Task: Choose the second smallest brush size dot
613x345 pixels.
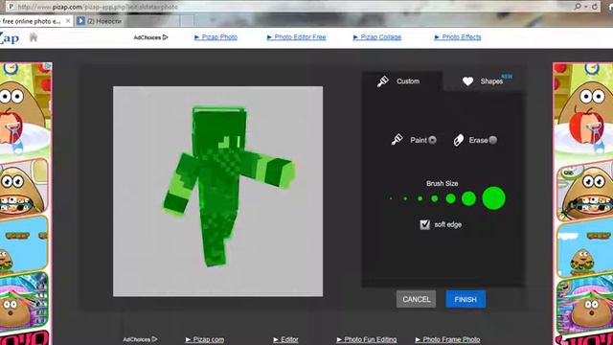Action: (405, 198)
